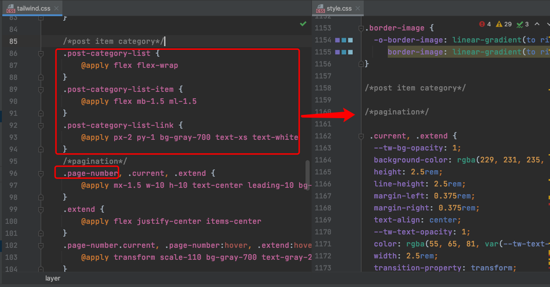Viewport: 550px width, 287px height.
Task: Collapse the .page-number.current block at line 102
Action: click(x=41, y=245)
